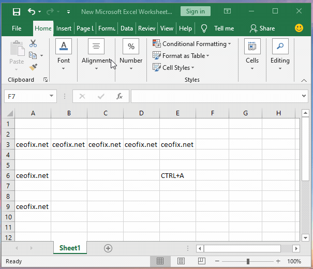313x269 pixels.
Task: Expand the formula bar chevron
Action: tap(304, 96)
